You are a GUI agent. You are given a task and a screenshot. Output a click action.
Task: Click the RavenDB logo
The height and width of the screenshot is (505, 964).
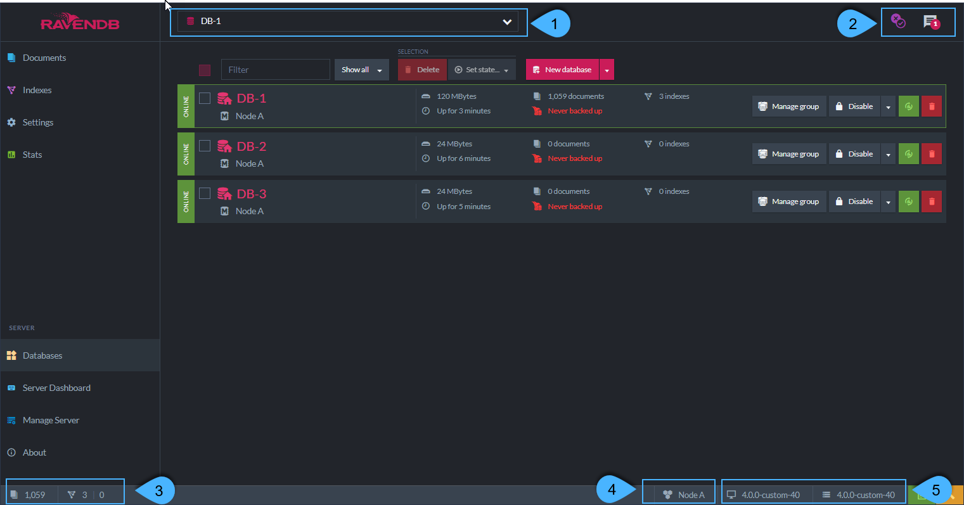point(80,22)
